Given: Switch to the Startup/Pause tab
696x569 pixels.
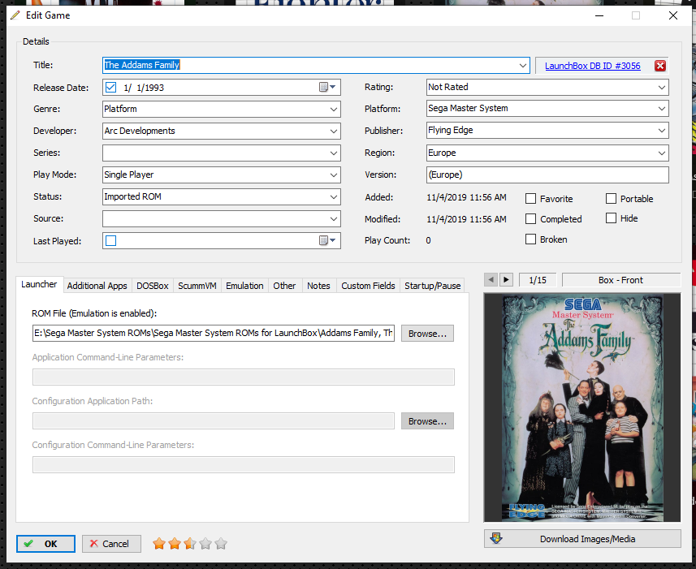Looking at the screenshot, I should point(432,286).
